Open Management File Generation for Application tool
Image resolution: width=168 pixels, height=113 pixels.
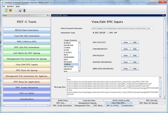tap(27, 76)
